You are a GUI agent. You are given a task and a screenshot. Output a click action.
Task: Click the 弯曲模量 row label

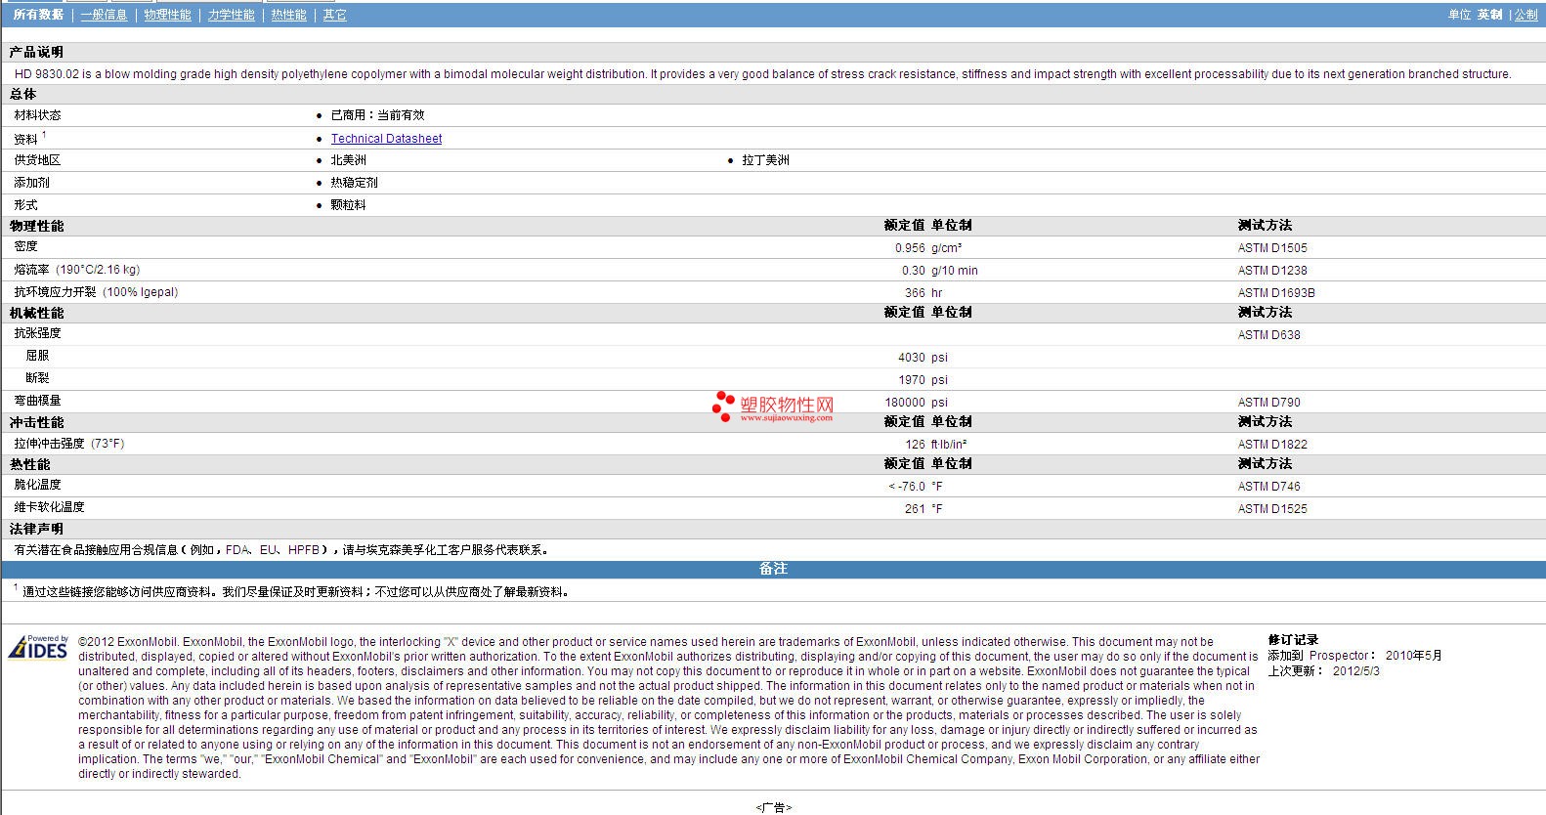[x=37, y=401]
